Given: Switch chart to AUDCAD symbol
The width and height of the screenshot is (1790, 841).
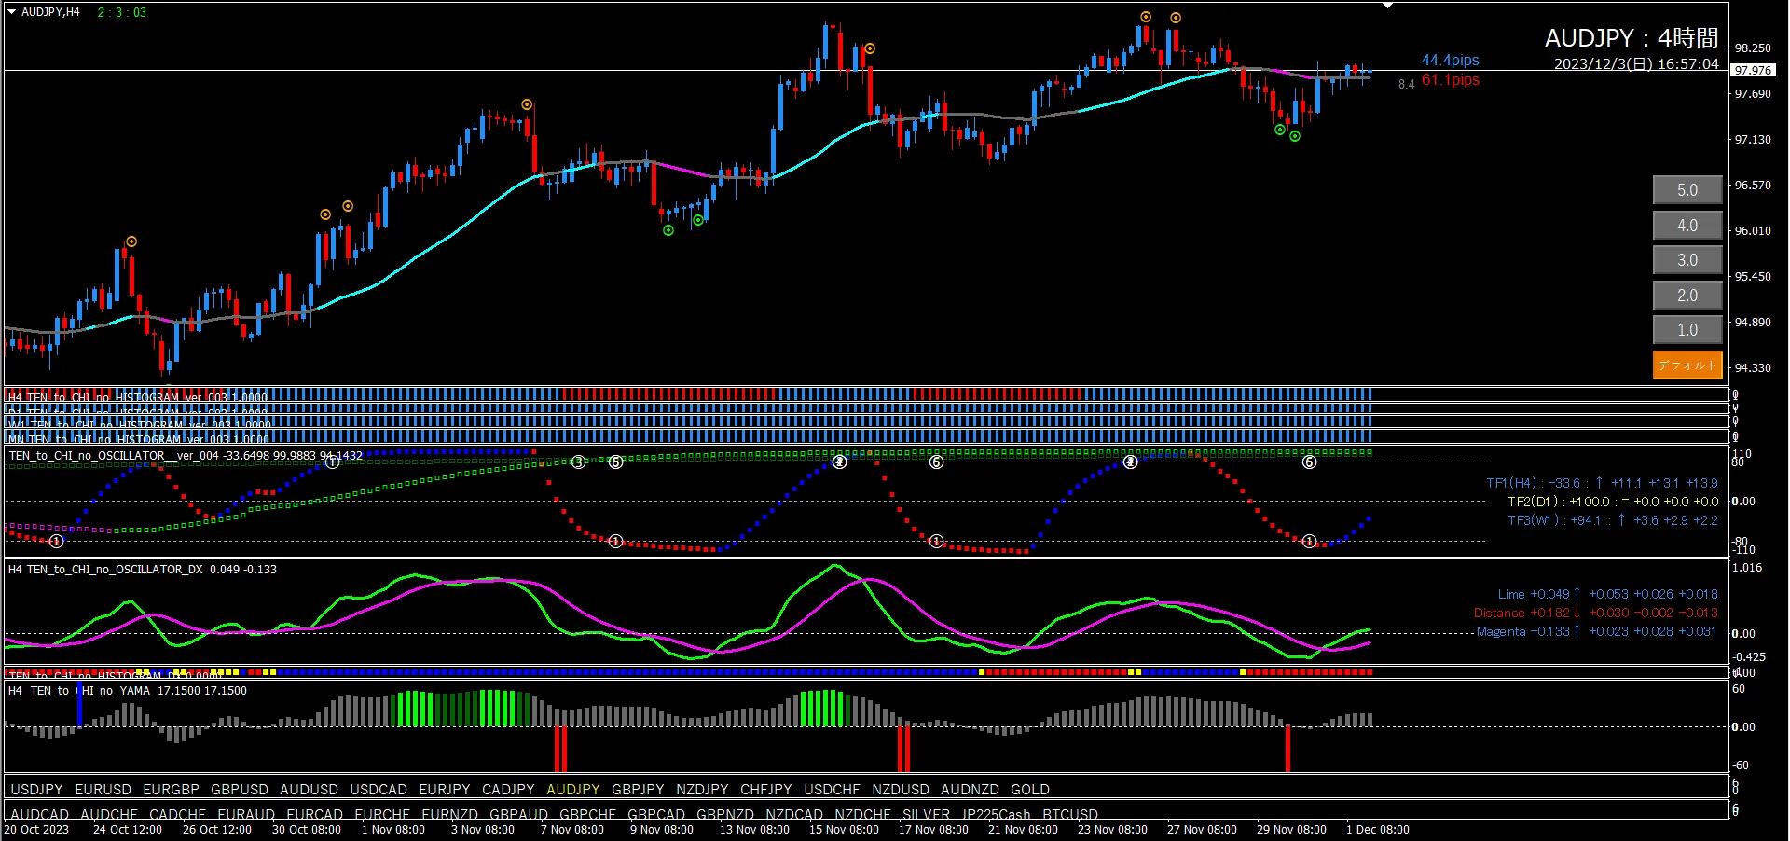Looking at the screenshot, I should click(39, 815).
